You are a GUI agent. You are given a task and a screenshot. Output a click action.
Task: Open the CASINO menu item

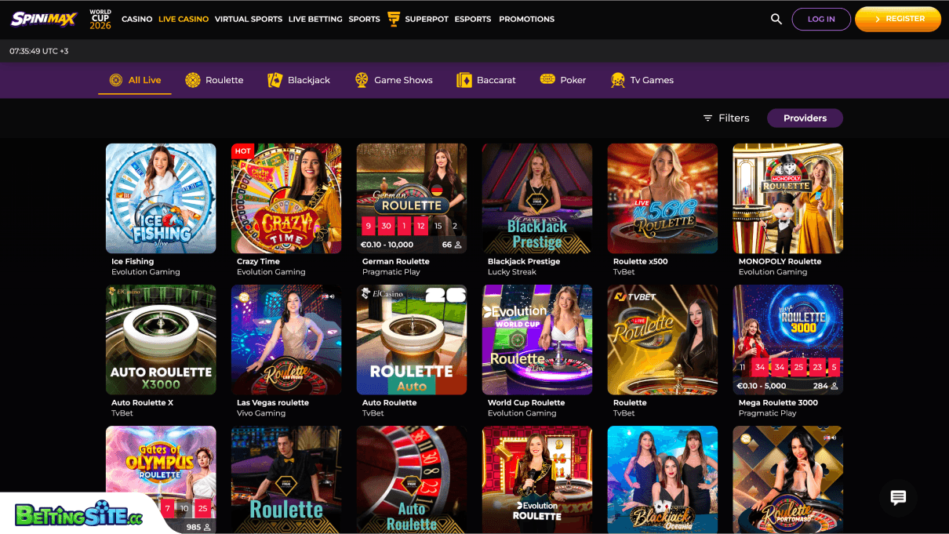point(137,19)
